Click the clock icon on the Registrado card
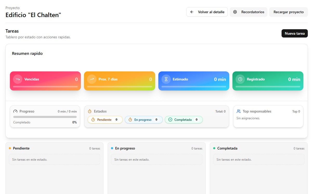Screen dimensions: 313x194 point(240,79)
